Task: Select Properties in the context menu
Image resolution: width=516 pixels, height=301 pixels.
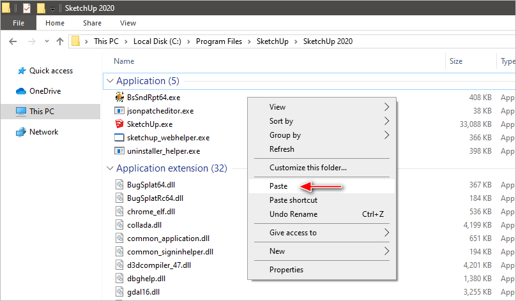Action: pyautogui.click(x=286, y=270)
